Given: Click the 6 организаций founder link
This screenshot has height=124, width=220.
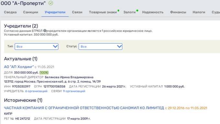Looking at the screenshot, I should tap(36, 91).
